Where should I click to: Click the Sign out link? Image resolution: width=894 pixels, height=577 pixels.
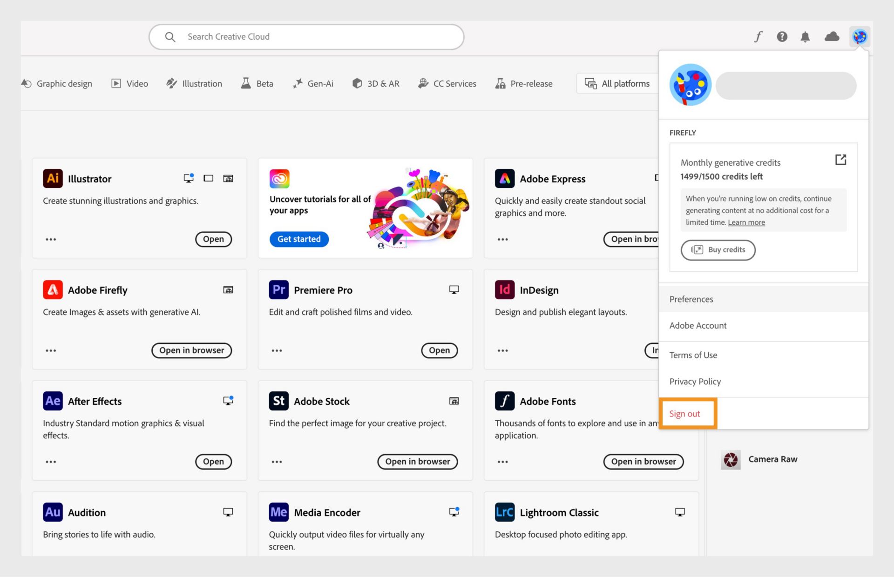coord(685,413)
